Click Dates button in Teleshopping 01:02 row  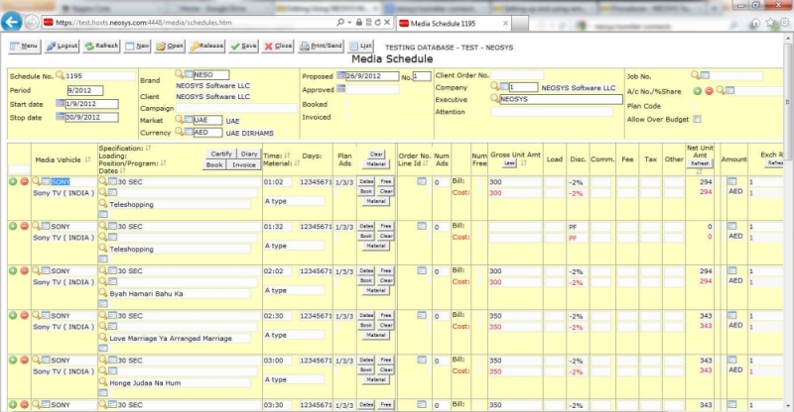point(366,181)
